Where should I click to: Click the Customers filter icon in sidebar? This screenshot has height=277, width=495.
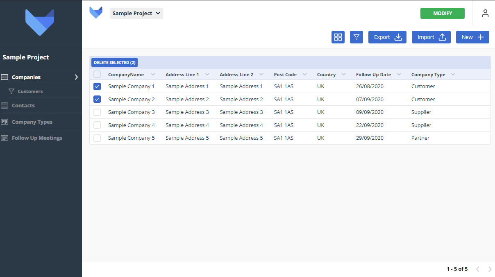point(11,91)
